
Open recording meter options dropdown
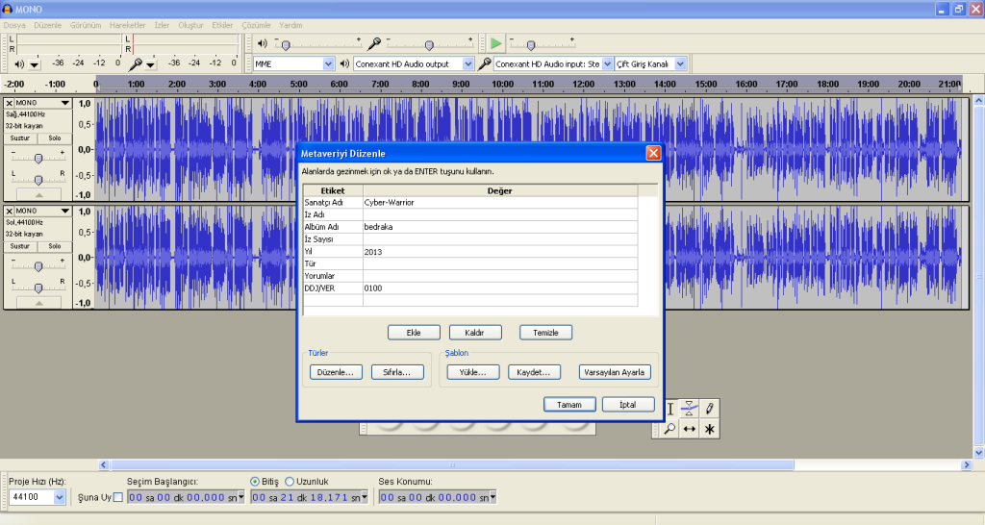pos(151,64)
